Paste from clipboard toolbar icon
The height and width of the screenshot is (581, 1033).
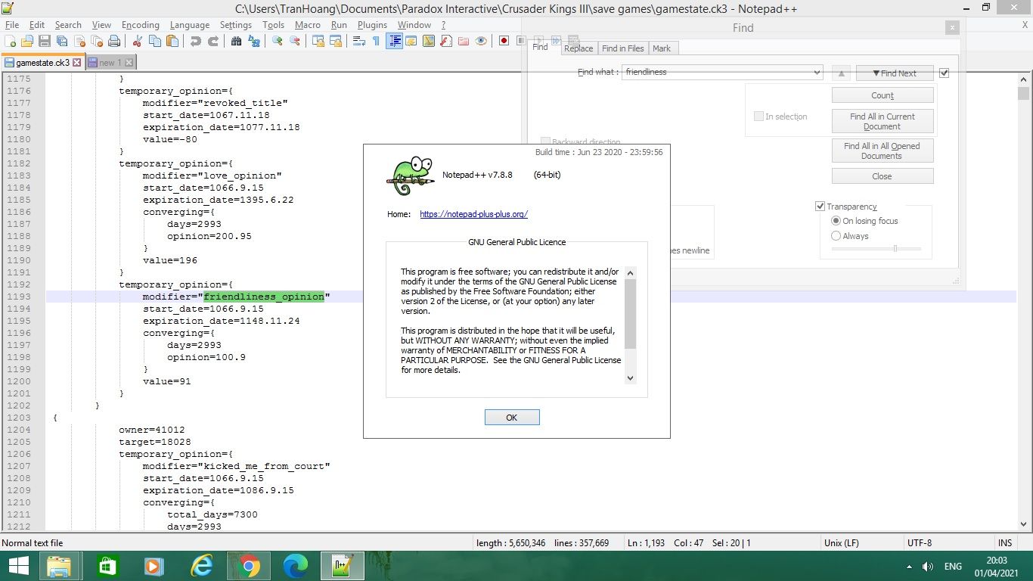(x=172, y=41)
